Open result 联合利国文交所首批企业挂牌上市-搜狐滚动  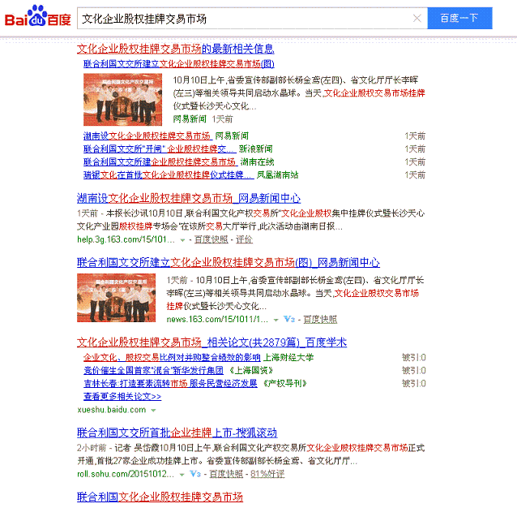point(177,433)
